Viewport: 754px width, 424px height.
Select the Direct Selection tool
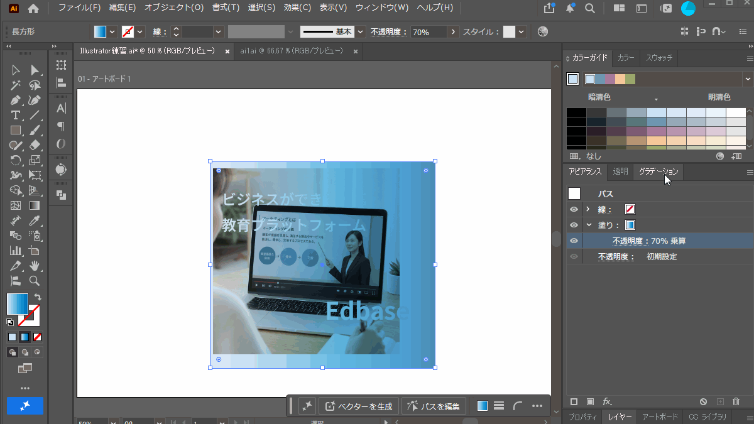[35, 70]
